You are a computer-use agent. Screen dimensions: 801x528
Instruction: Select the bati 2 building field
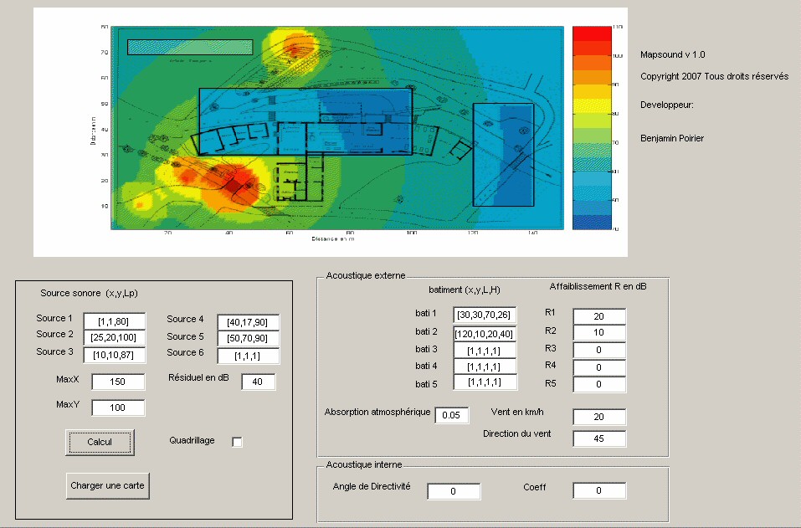485,334
